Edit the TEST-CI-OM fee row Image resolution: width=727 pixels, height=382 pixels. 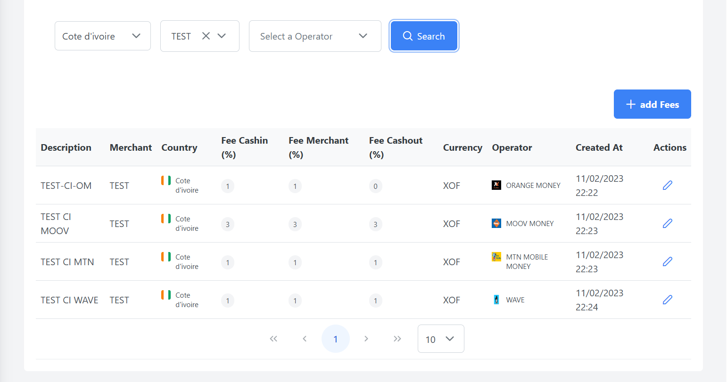[x=667, y=185]
